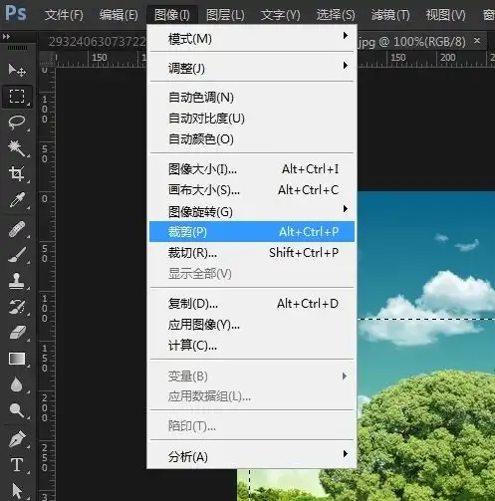The image size is (495, 501).
Task: Select the Lasso tool
Action: click(17, 123)
